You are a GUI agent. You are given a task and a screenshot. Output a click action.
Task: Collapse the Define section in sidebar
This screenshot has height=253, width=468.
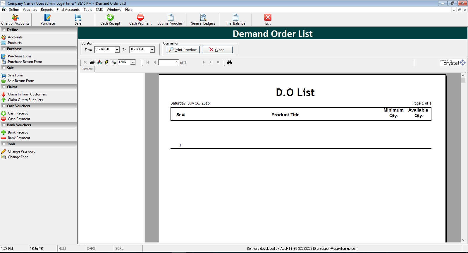click(4, 30)
